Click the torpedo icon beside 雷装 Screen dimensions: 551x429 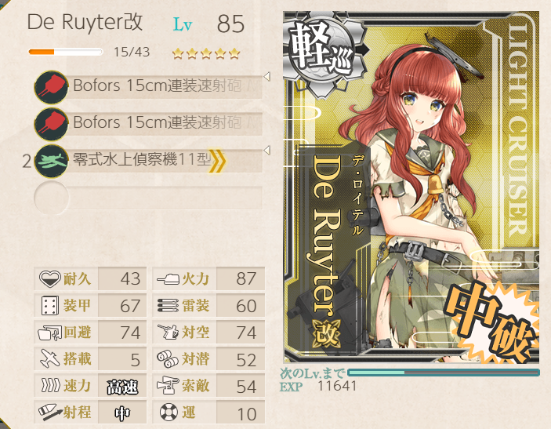click(x=169, y=306)
